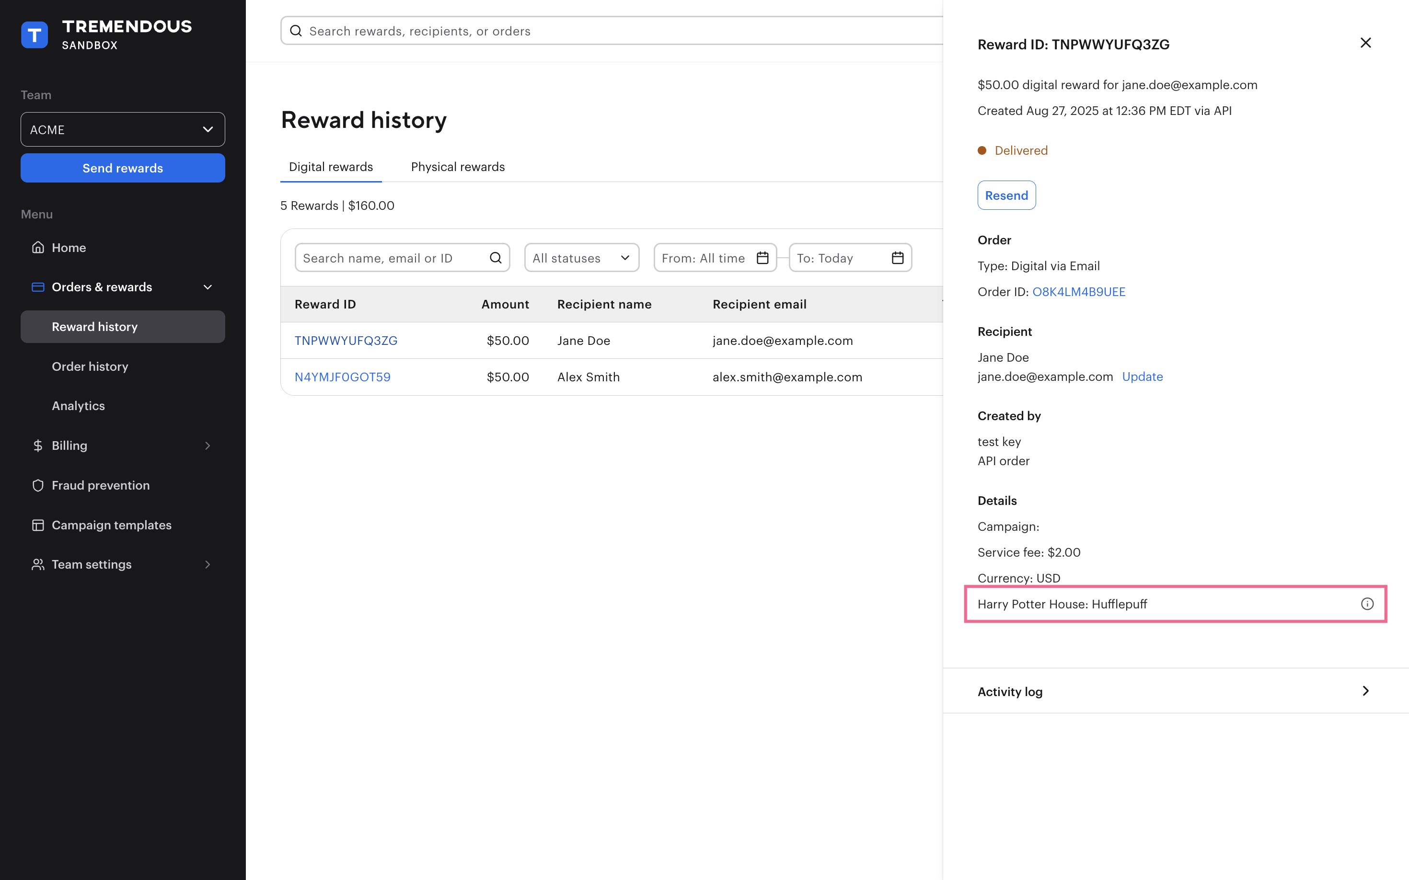Click the magnifier in name/email search
Screen dimensions: 1409x880
tap(496, 258)
